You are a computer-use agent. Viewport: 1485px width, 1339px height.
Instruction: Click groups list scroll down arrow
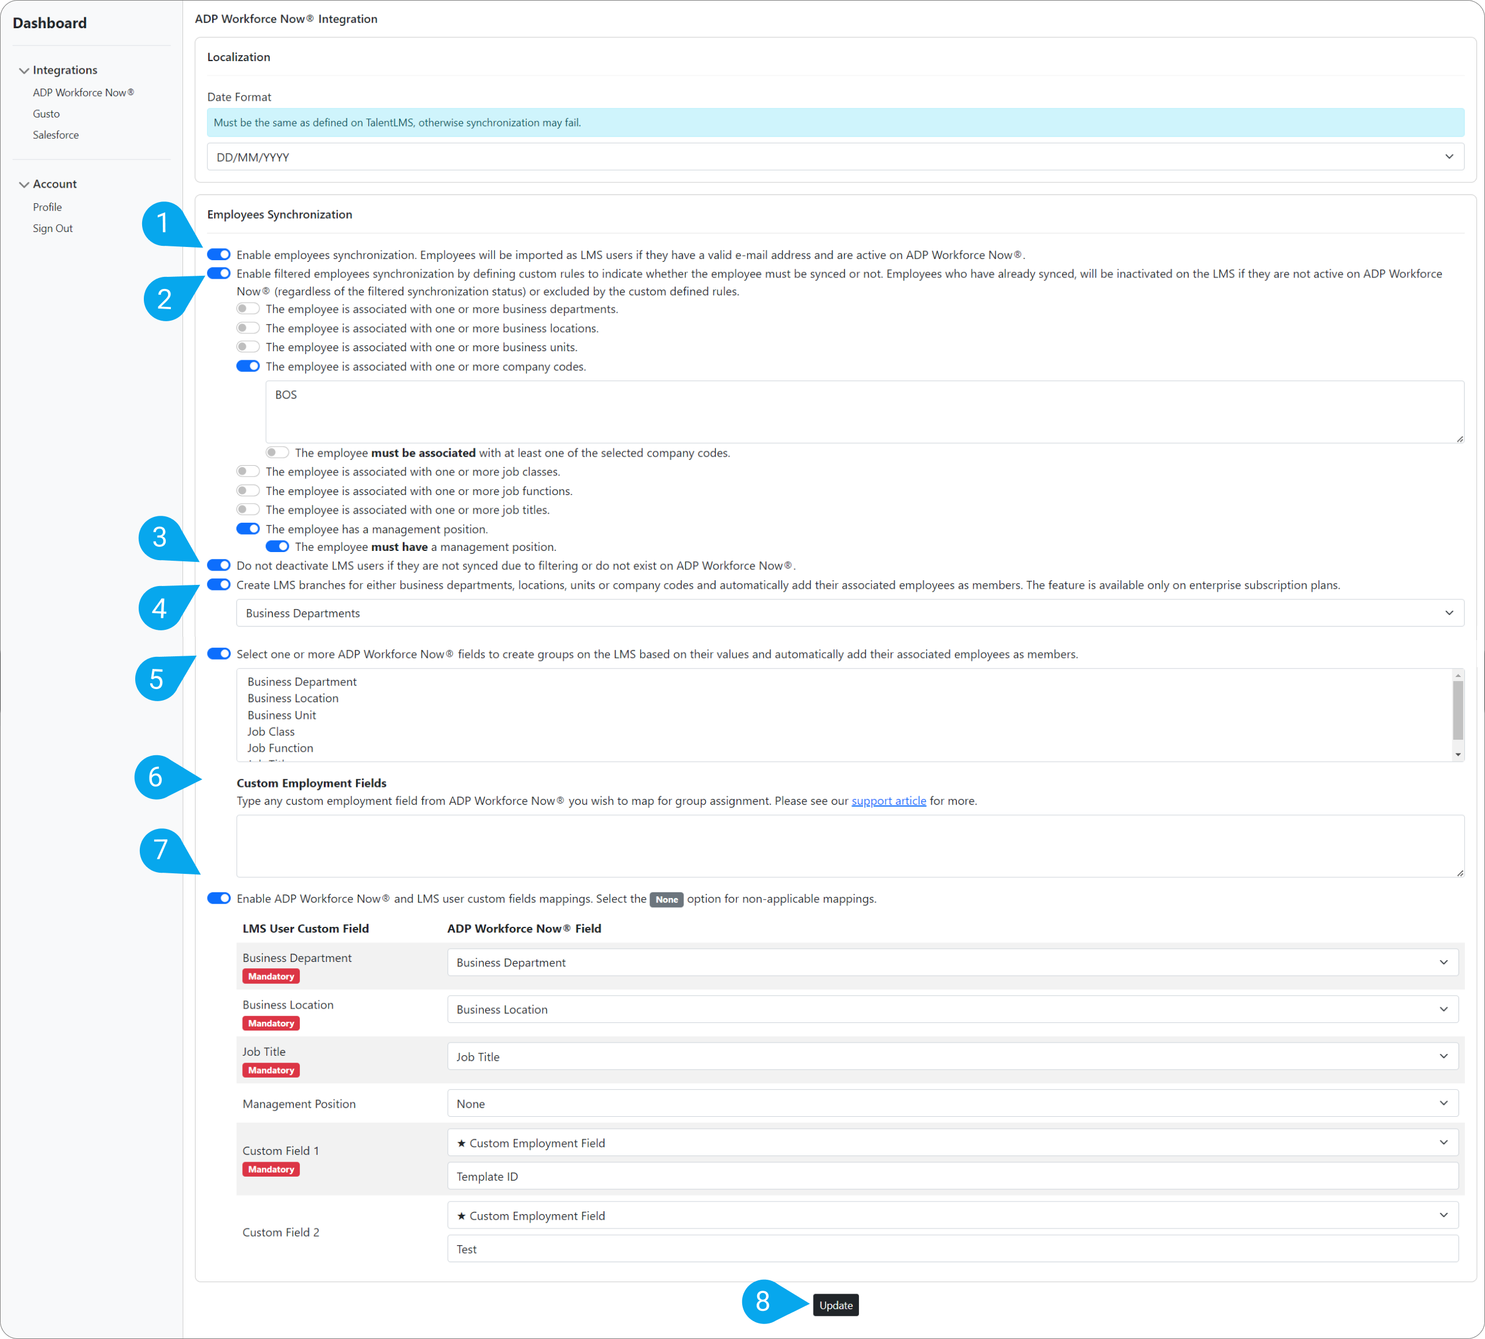[1458, 755]
